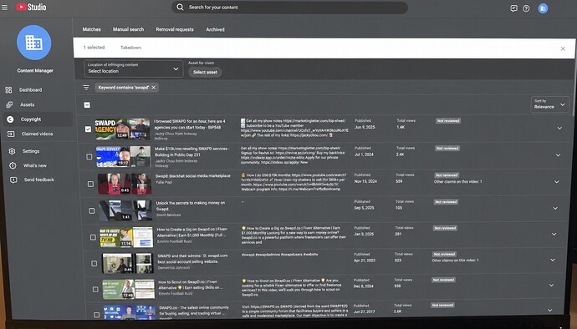Open the 1:41 duration video thumbnail
The width and height of the screenshot is (577, 329).
click(x=125, y=210)
